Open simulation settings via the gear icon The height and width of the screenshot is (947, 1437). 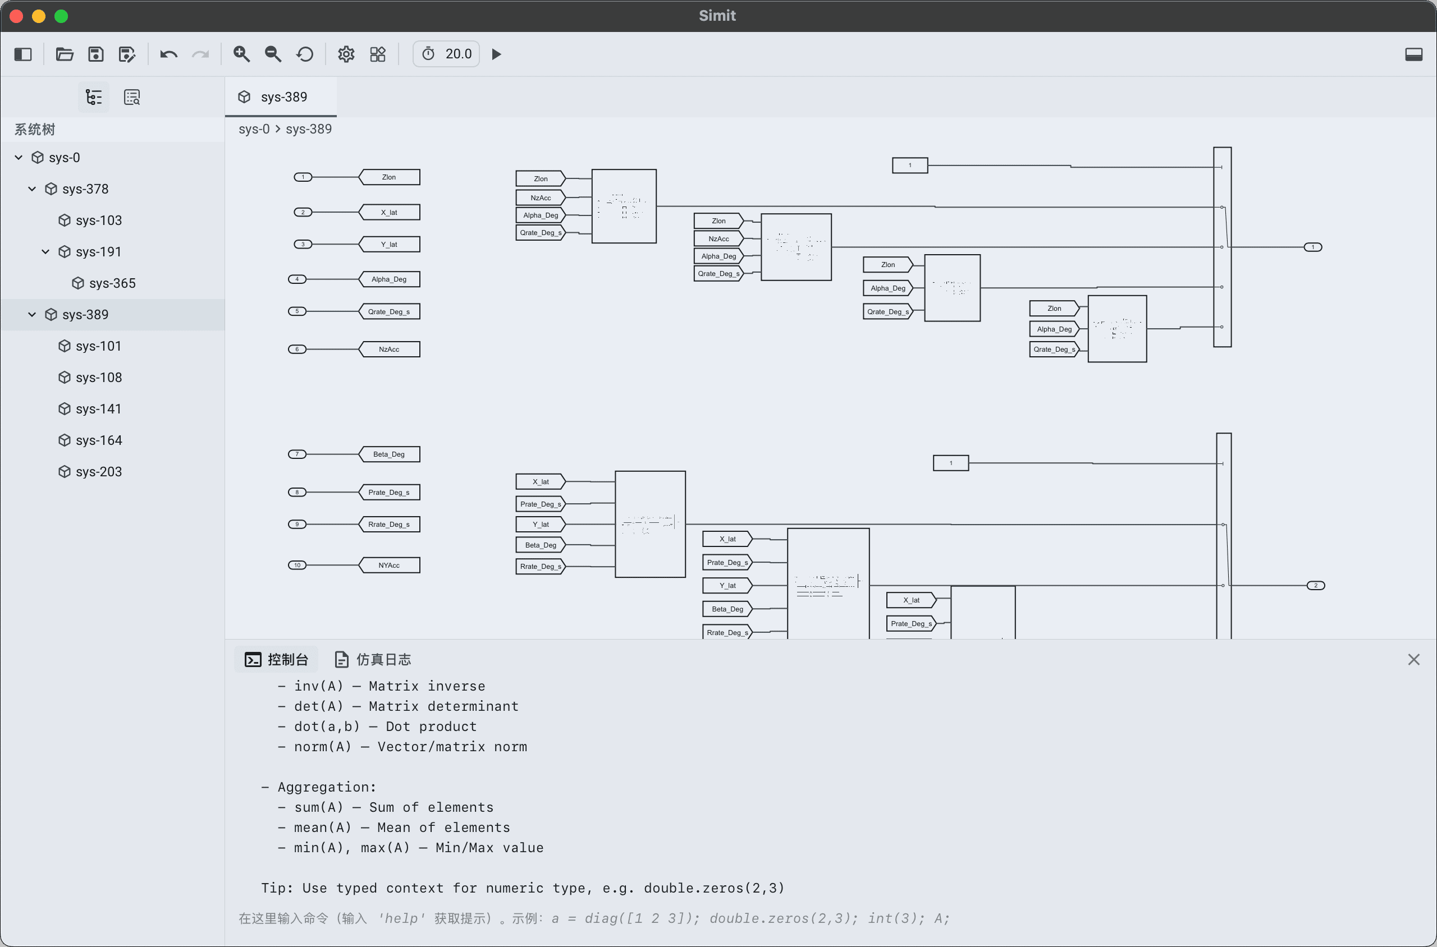[x=346, y=54]
